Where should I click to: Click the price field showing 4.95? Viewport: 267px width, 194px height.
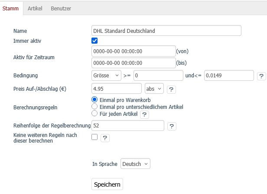(x=117, y=89)
